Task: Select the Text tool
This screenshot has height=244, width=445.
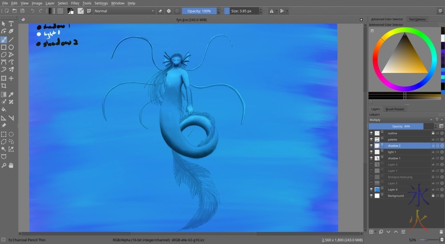Action: pos(11,24)
